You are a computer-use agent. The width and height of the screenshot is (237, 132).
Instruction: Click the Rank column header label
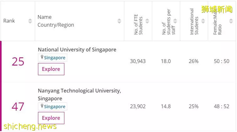[9, 21]
